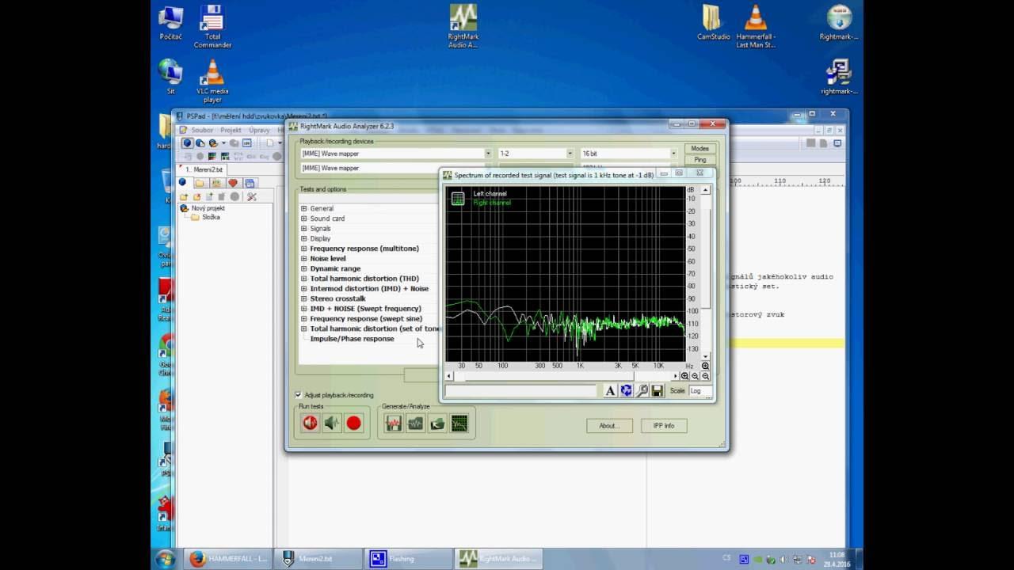Start recording with the red record icon
The height and width of the screenshot is (570, 1014).
[x=353, y=423]
